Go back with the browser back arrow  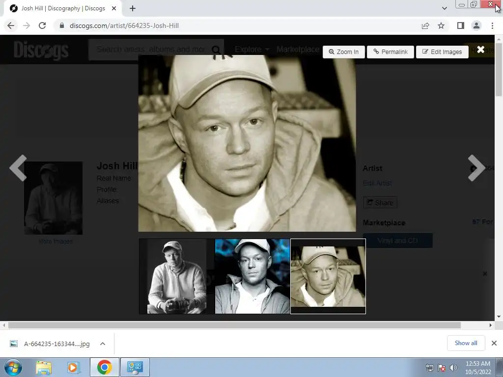[x=11, y=26]
